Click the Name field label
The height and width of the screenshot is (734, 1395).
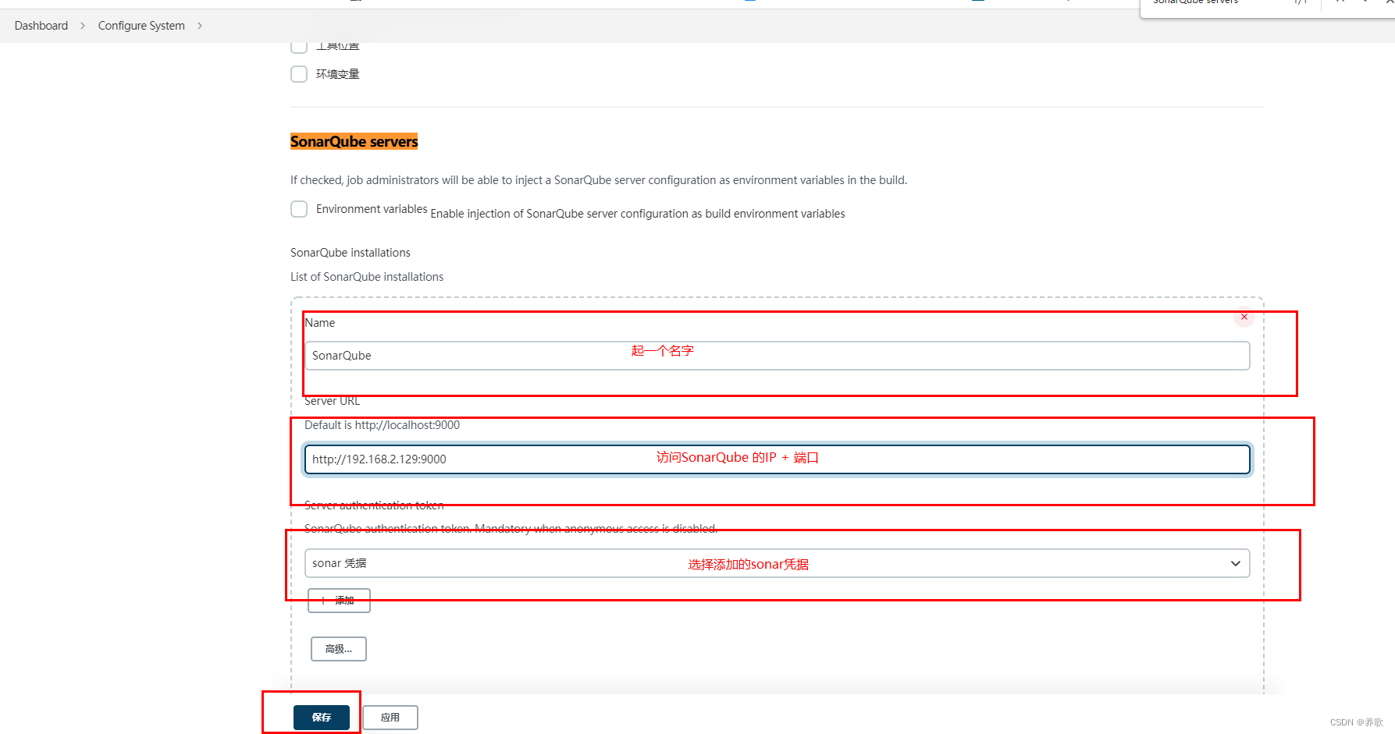[320, 323]
